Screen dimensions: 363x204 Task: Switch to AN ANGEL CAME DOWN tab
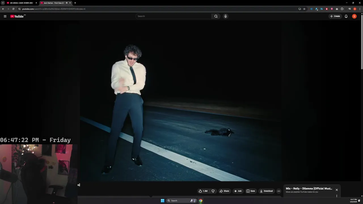point(22,3)
